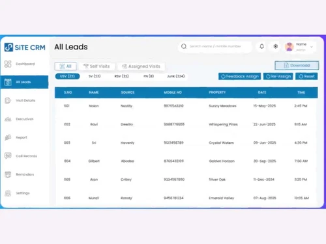Click property Golden Horizon
The width and height of the screenshot is (326, 244).
pyautogui.click(x=222, y=161)
